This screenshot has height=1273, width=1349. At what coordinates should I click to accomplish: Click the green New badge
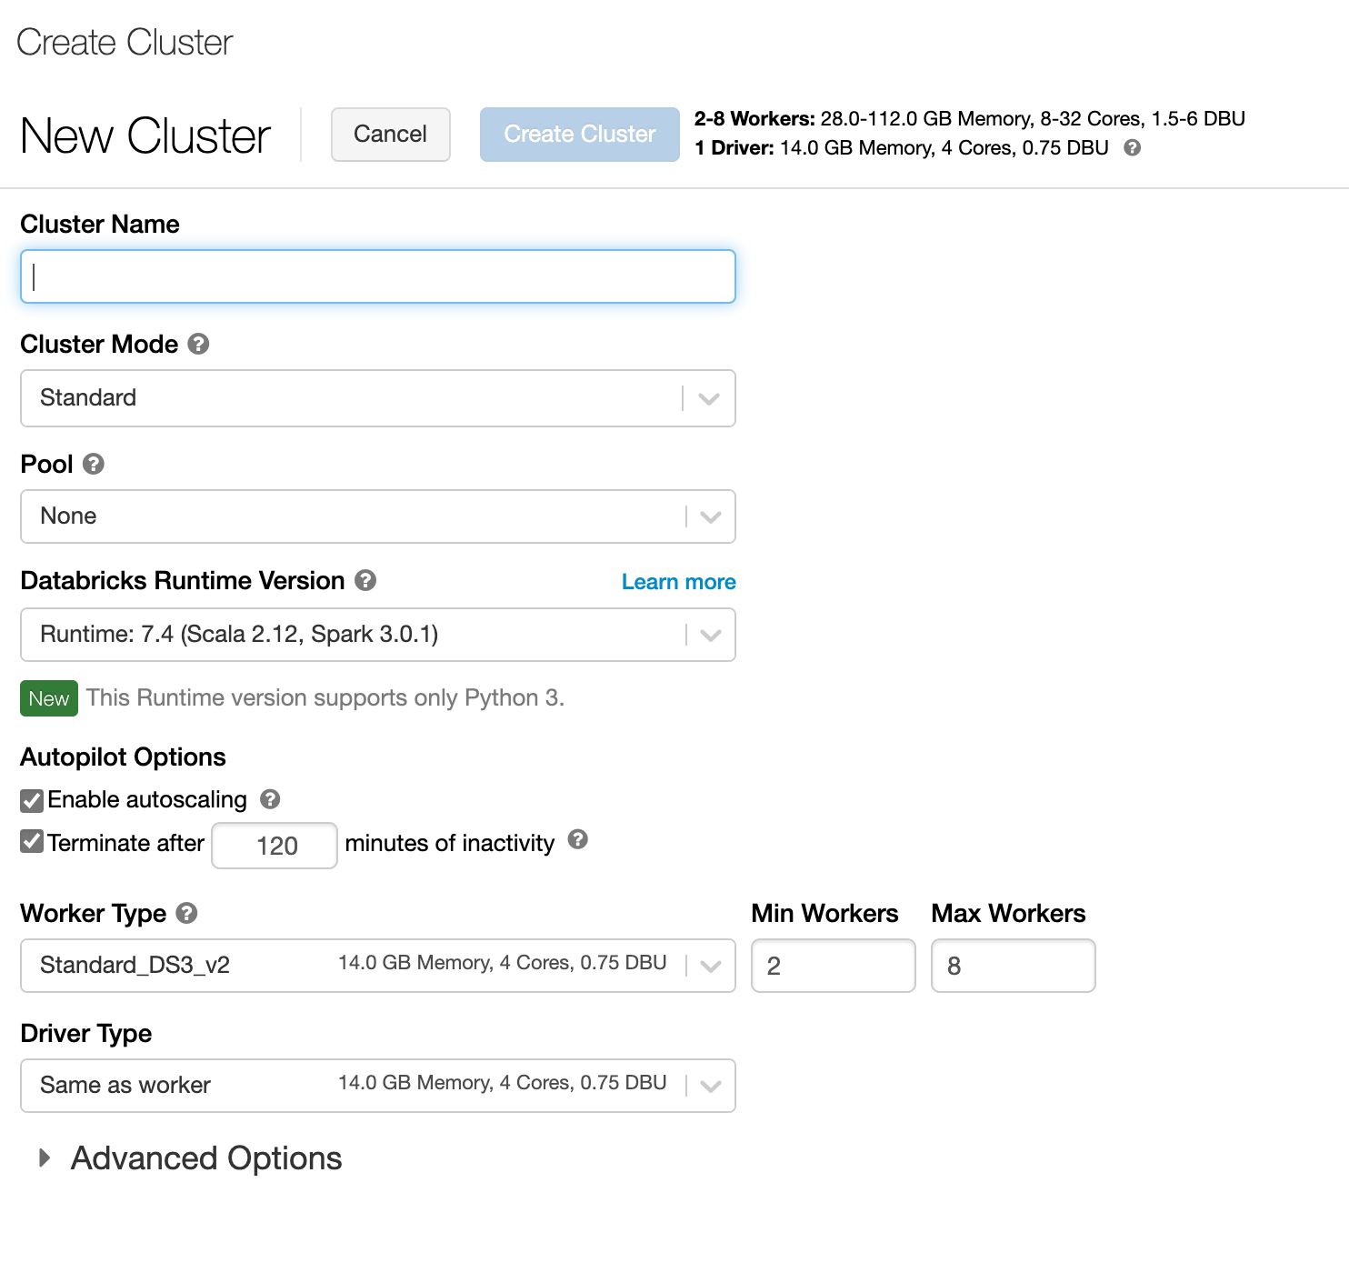pyautogui.click(x=49, y=698)
